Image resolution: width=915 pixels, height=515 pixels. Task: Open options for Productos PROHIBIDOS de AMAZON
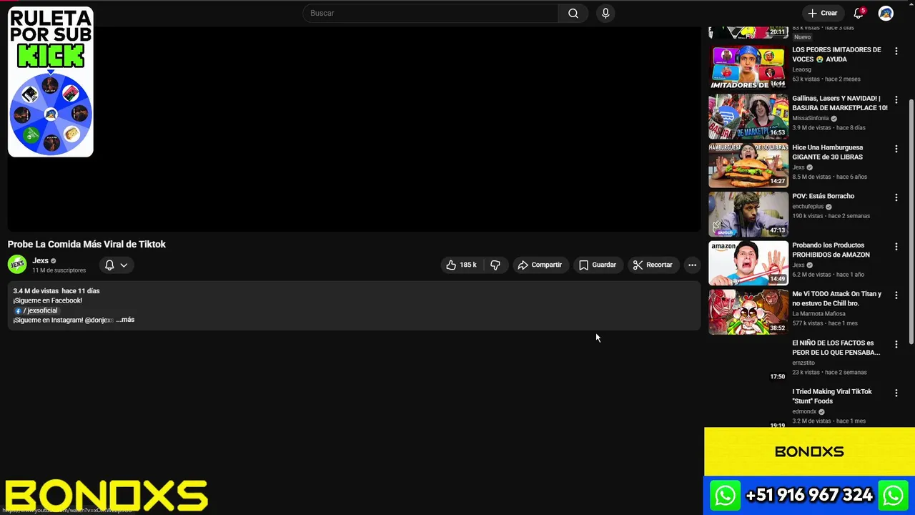[896, 246]
